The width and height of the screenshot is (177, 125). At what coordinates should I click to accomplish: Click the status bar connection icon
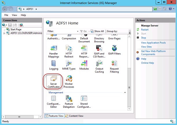click(x=172, y=121)
